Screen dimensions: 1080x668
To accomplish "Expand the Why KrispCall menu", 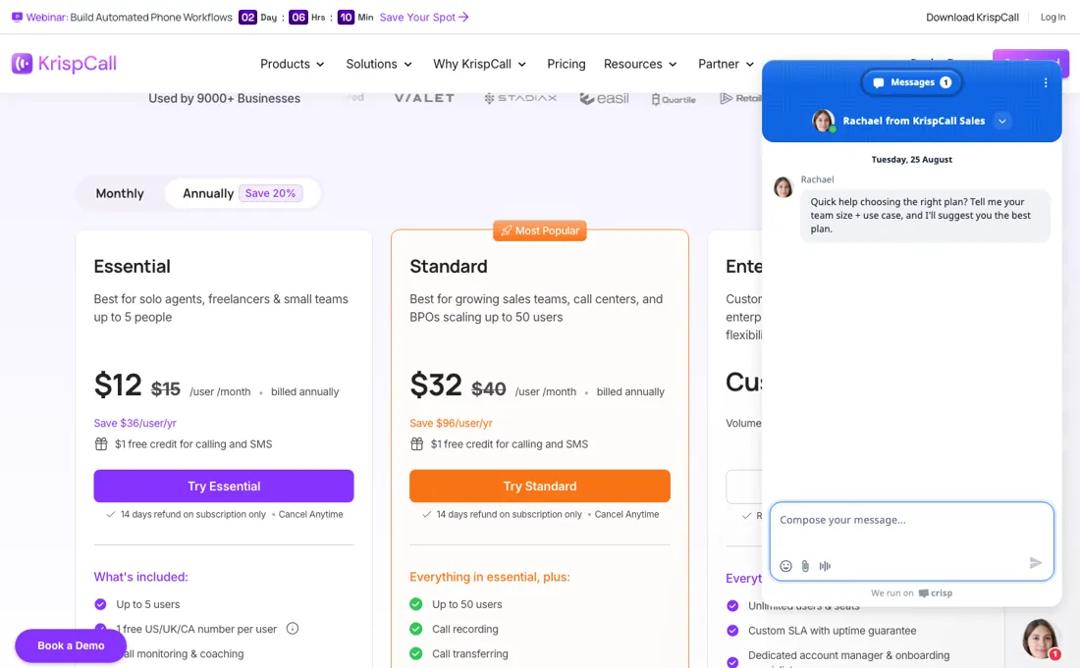I will point(479,64).
